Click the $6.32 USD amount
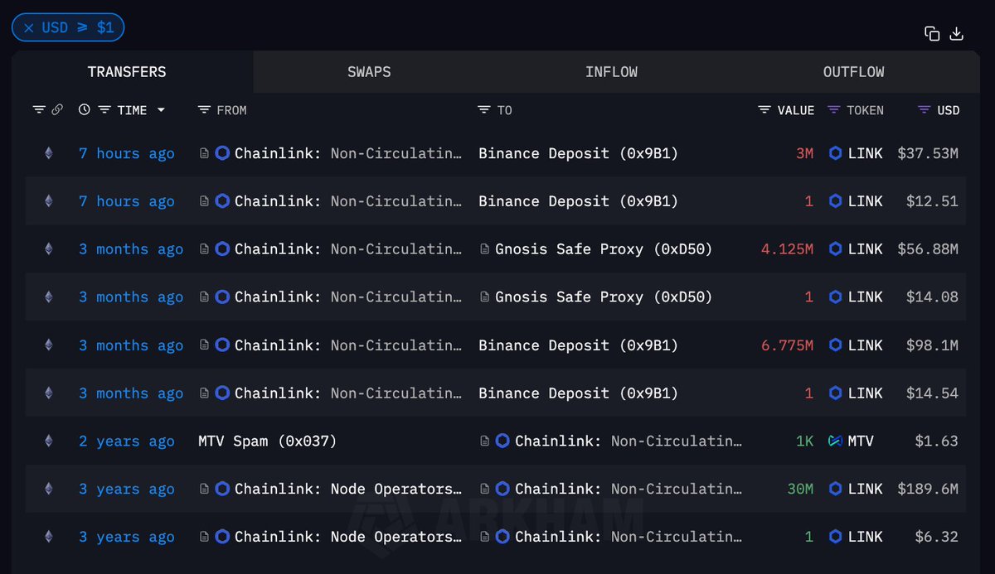 point(937,538)
